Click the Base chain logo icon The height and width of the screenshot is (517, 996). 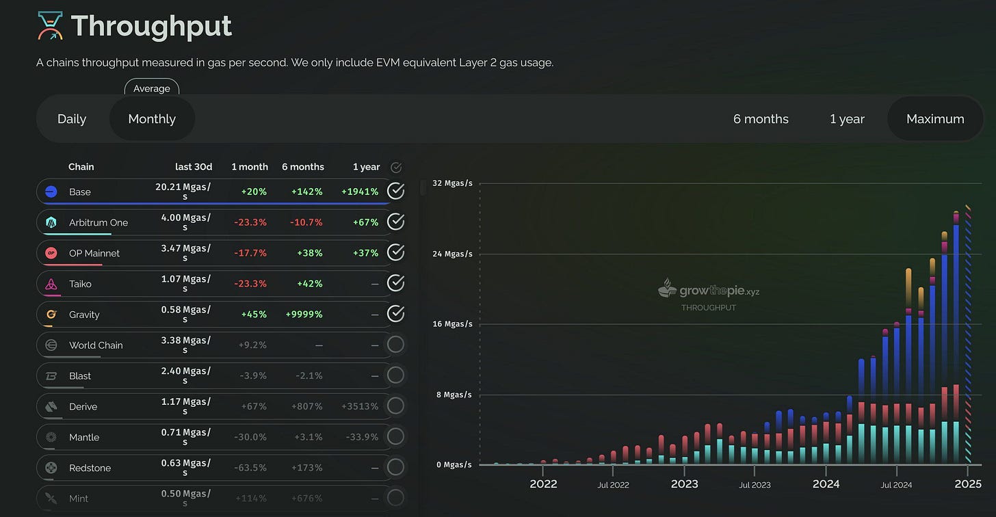(51, 192)
